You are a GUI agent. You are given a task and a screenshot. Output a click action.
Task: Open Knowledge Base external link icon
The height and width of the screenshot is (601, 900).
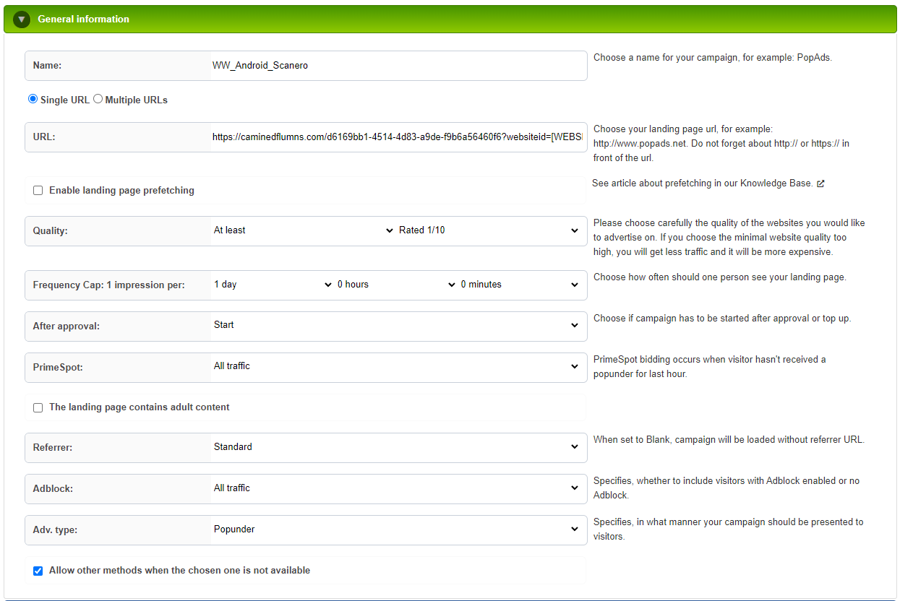coord(820,183)
